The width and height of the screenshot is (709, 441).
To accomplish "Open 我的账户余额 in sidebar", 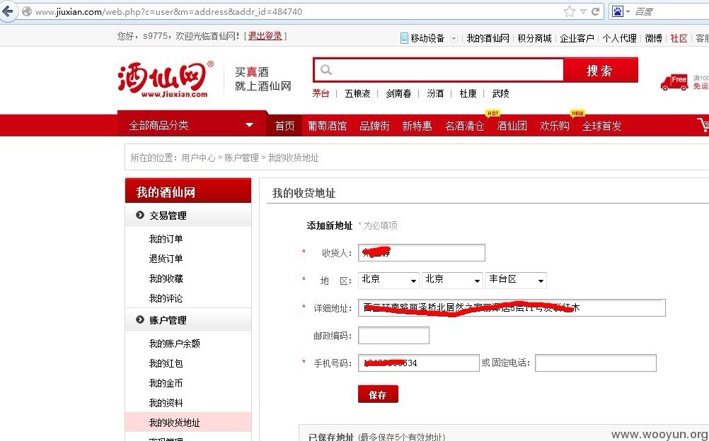I will pyautogui.click(x=175, y=344).
